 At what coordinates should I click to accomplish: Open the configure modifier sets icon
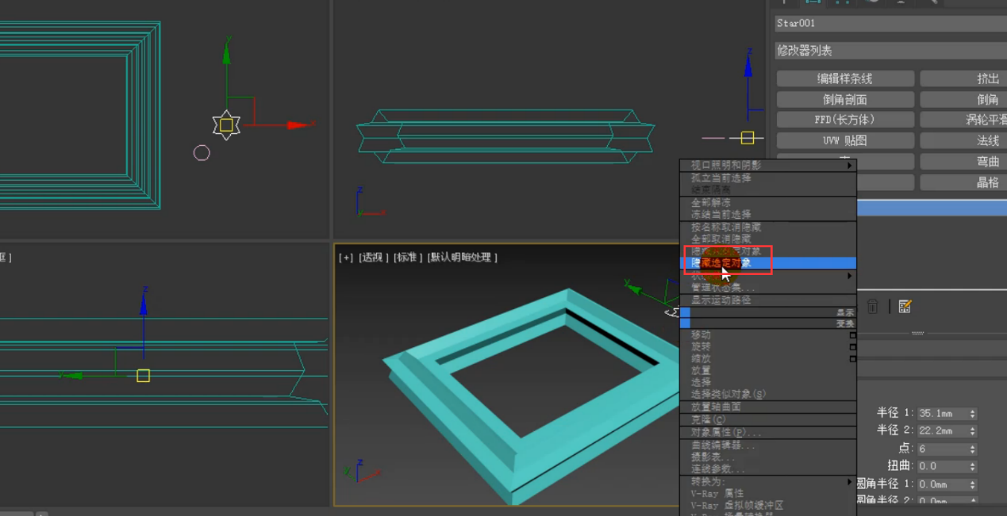[905, 306]
